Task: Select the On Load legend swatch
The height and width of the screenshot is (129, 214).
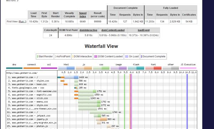Action: pyautogui.click(x=127, y=56)
